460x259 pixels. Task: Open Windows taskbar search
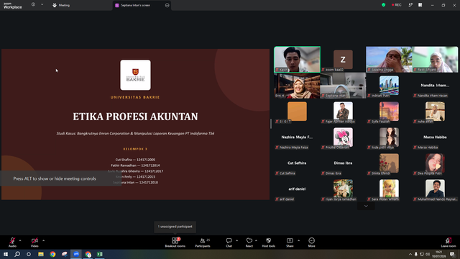(x=17, y=254)
